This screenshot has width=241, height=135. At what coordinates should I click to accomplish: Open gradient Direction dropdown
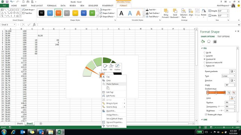tap(232, 81)
